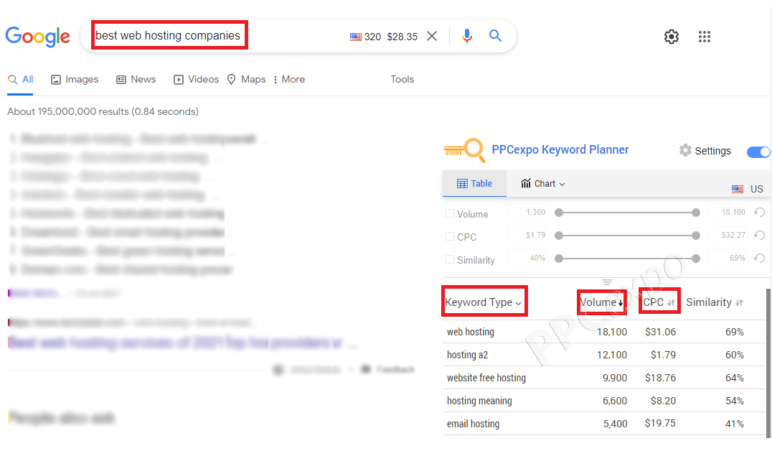Select the 'web hosting' keyword row
Screen dimensions: 772x451
[605, 332]
